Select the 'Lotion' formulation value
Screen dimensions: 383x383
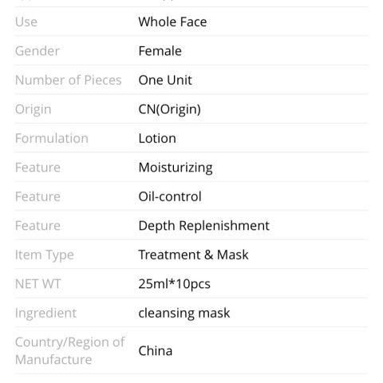(x=157, y=138)
